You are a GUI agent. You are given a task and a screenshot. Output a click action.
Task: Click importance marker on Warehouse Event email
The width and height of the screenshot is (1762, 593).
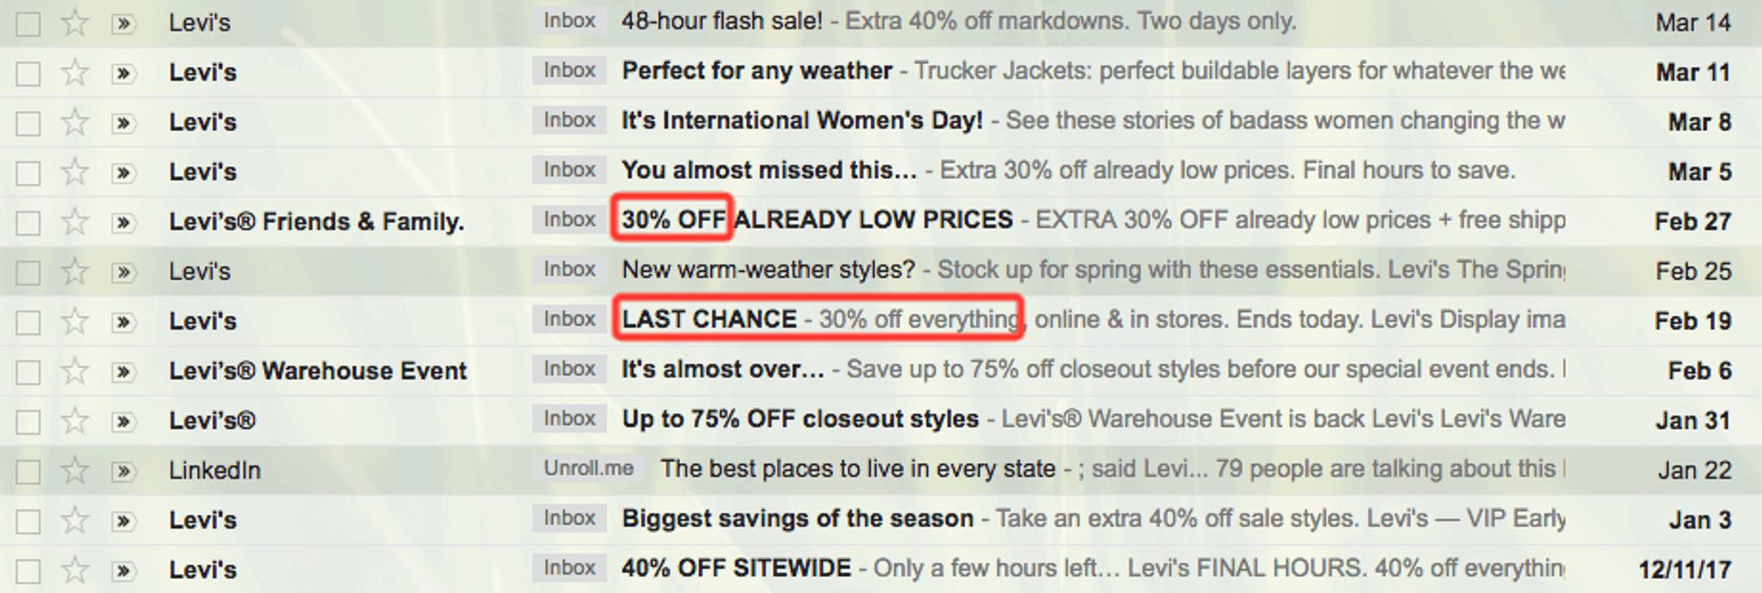pos(122,372)
